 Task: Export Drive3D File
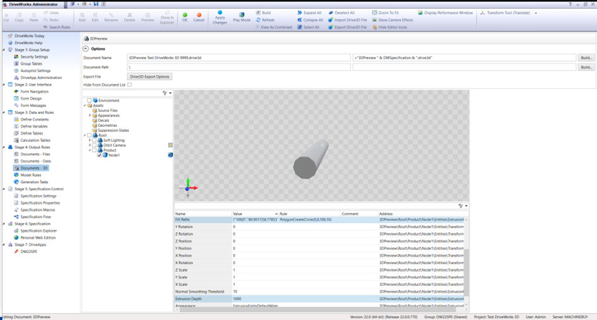(x=347, y=27)
